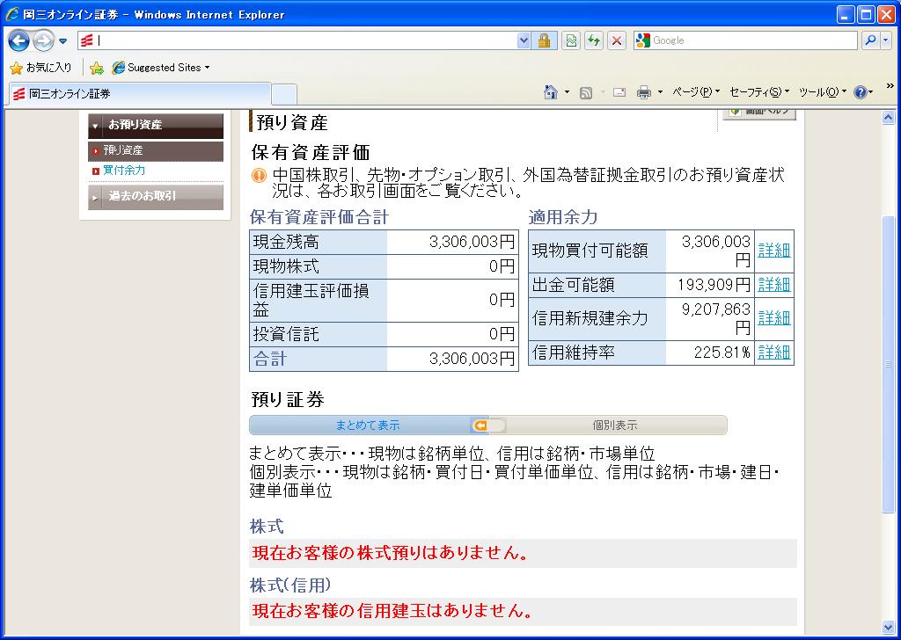Open the Home page icon

[551, 92]
